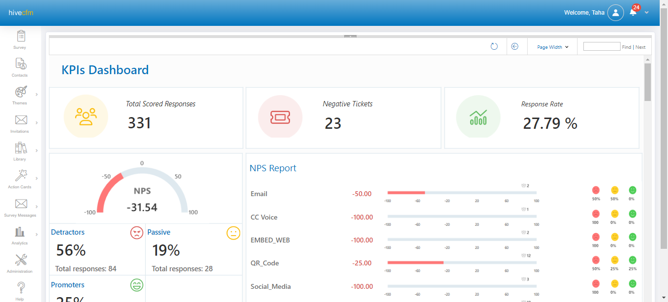668x302 pixels.
Task: Click Total responses: 84 text
Action: point(86,269)
